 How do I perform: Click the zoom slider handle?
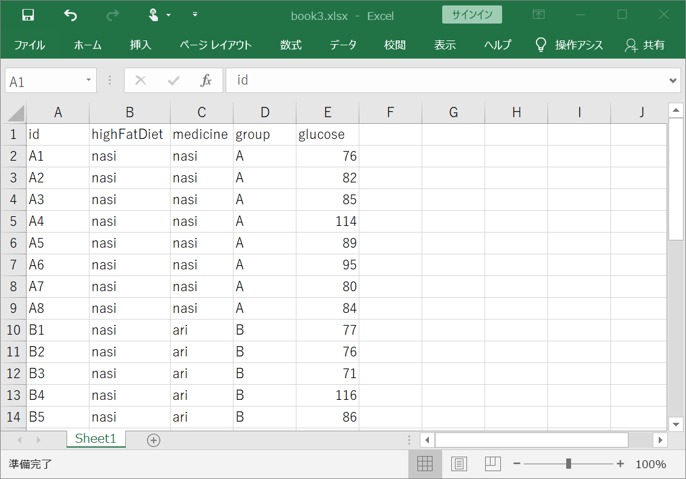[569, 464]
